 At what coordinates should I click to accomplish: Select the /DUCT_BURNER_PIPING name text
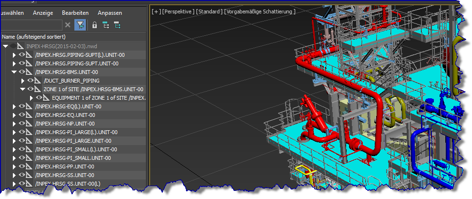(x=72, y=81)
